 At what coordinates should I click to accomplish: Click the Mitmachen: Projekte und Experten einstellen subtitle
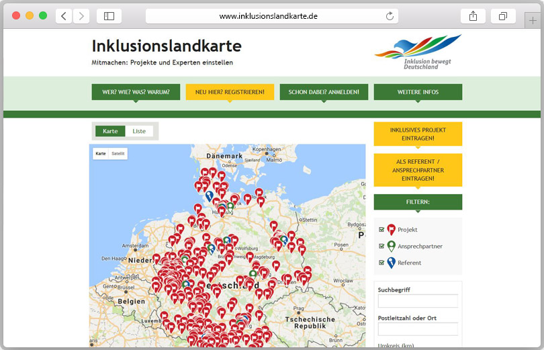[162, 62]
